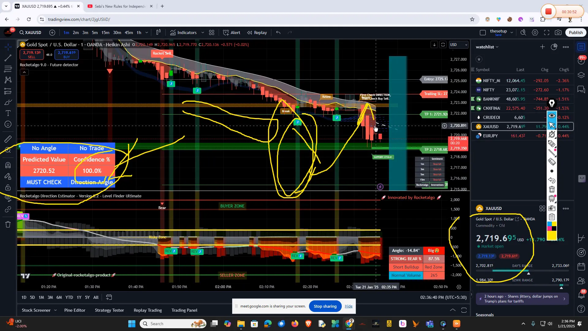Select the crosshair cursor tool
Viewport: 588px width, 331px height.
8,47
